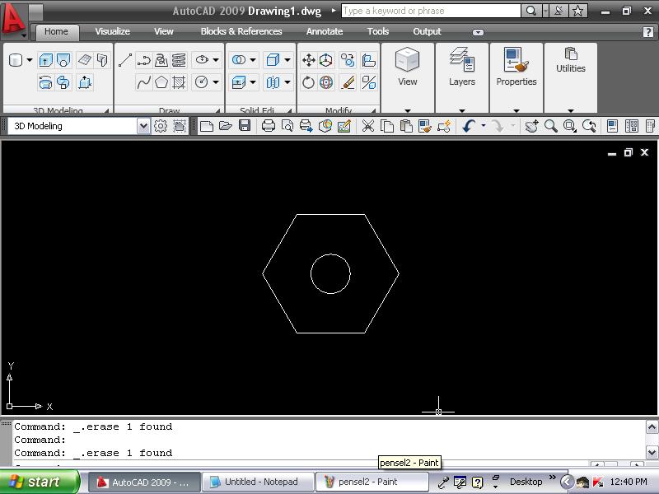Screen dimensions: 659x494
Task: Switch to pensel2 - Paint in taskbar
Action: 372,482
